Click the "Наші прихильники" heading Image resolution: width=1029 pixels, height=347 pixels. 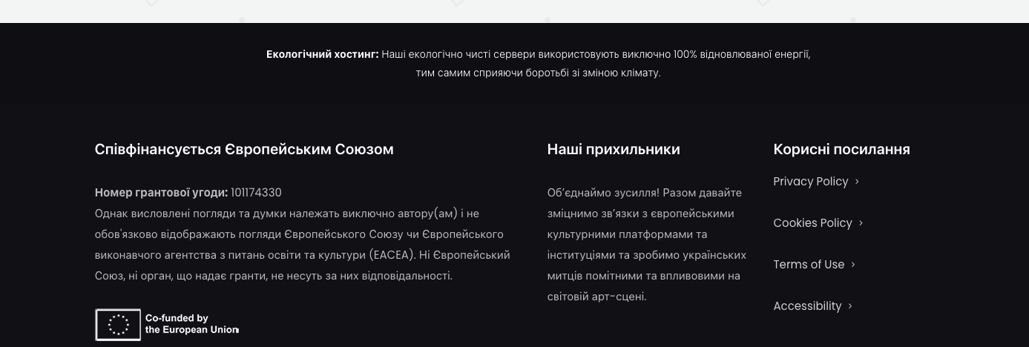[x=613, y=150]
